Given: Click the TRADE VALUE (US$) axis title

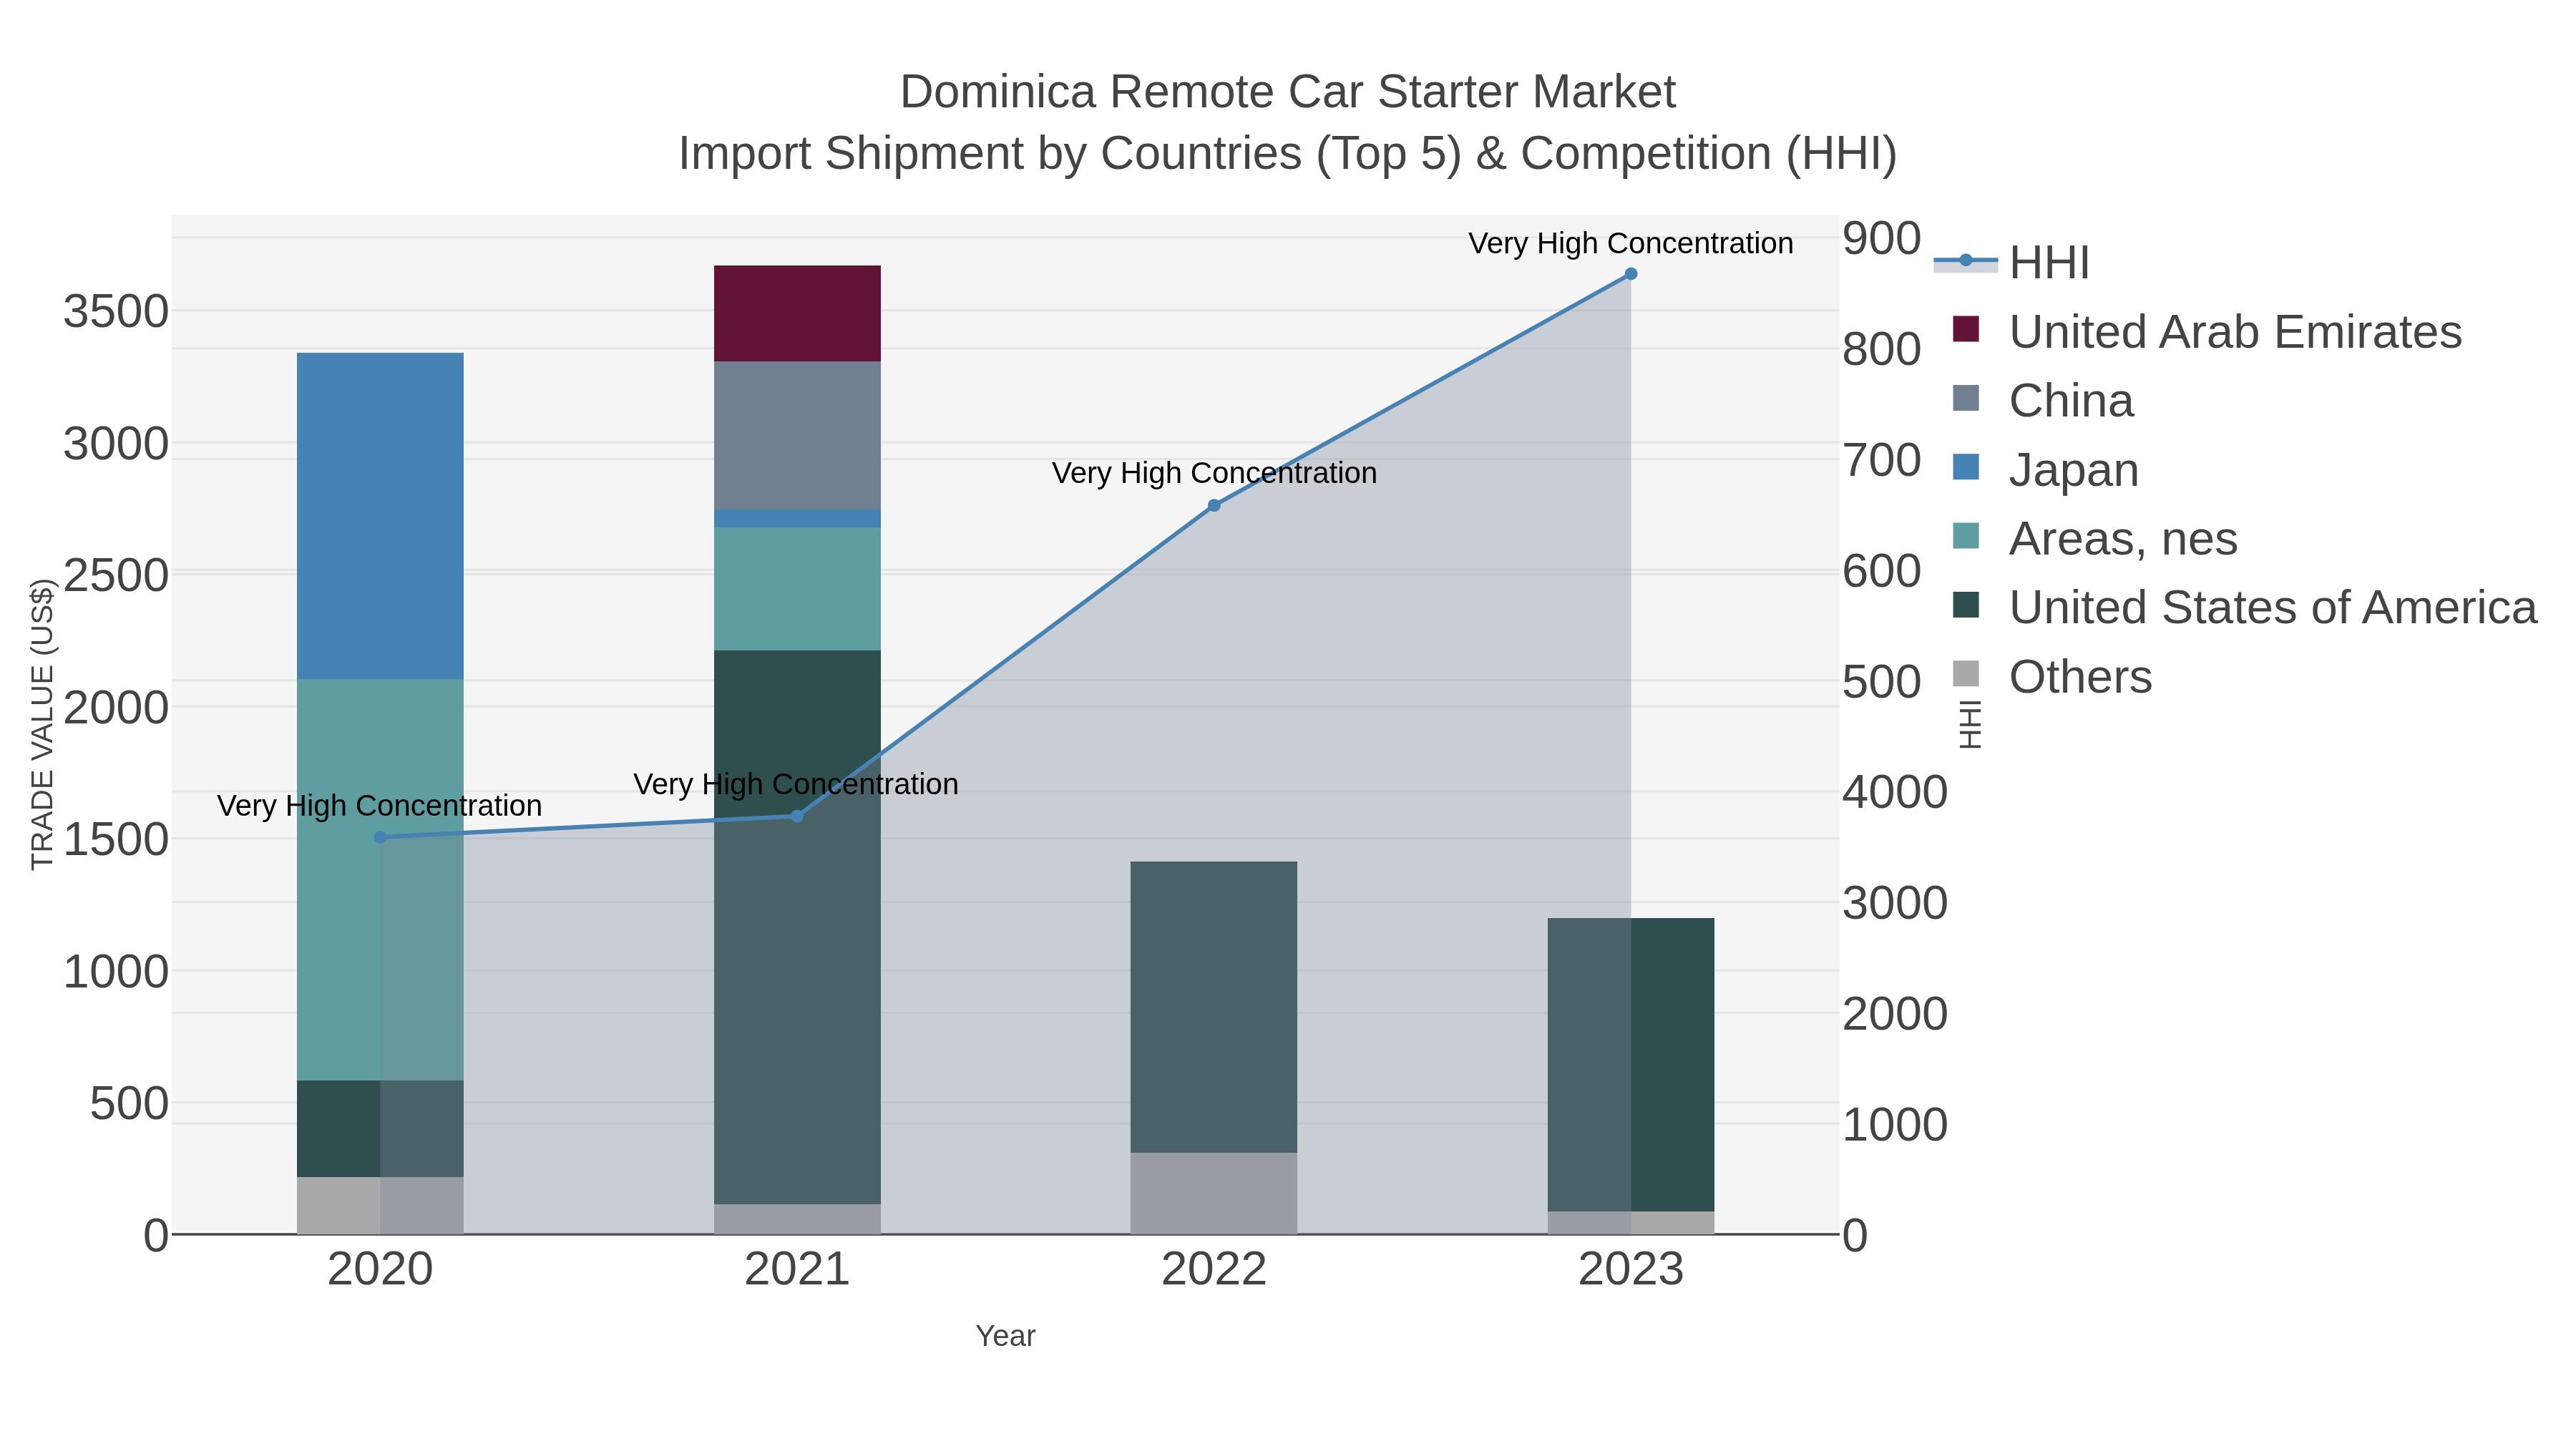Looking at the screenshot, I should point(42,724).
